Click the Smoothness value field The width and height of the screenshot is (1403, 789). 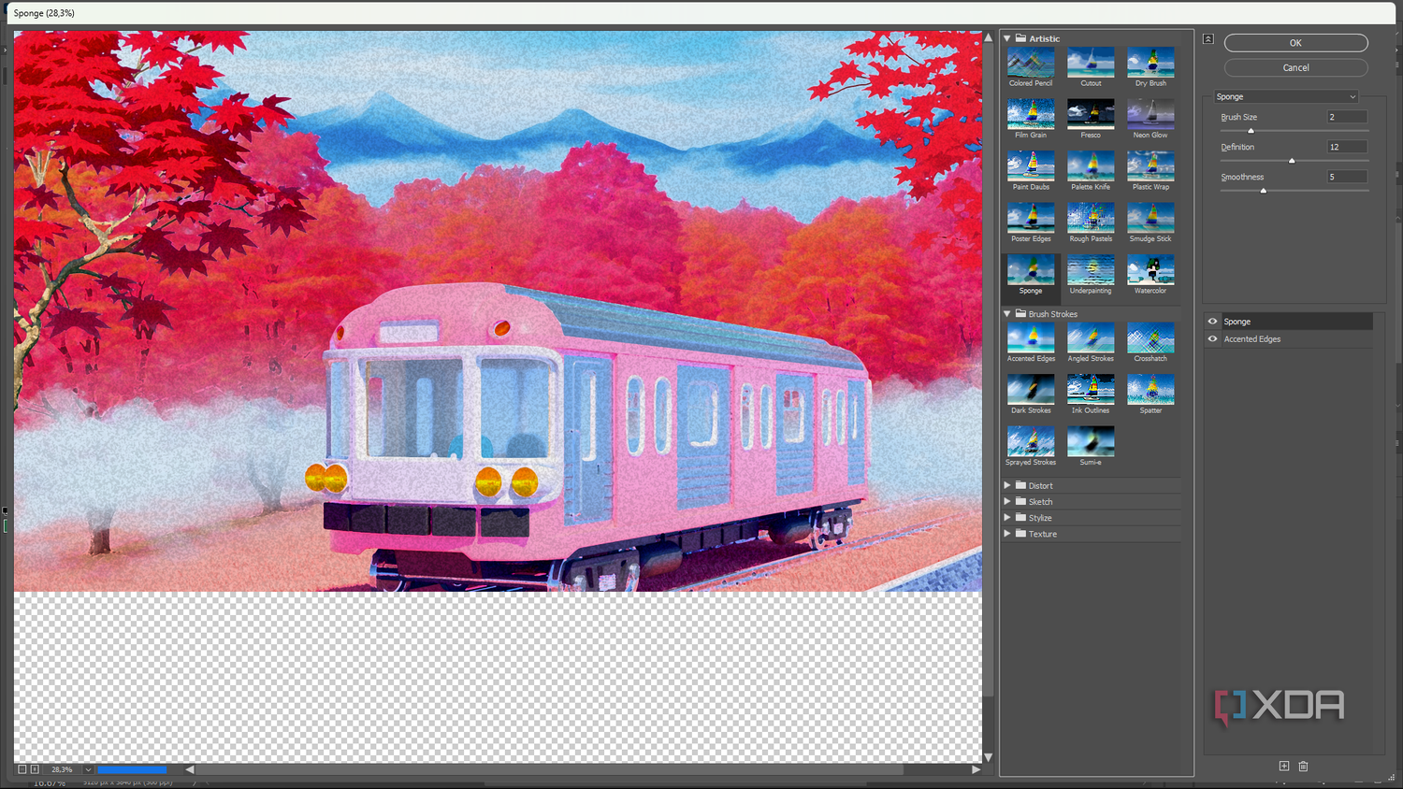pos(1347,177)
